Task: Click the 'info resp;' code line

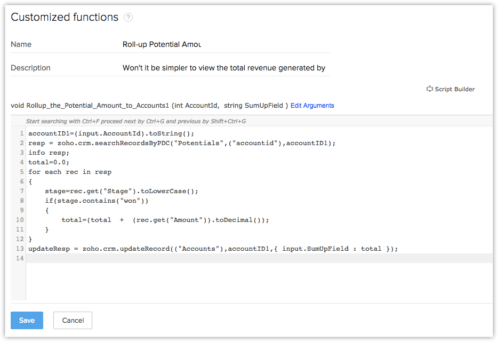Action: [x=49, y=153]
